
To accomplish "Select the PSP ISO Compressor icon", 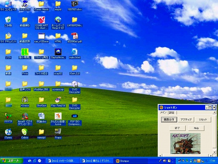I will tap(74, 117).
